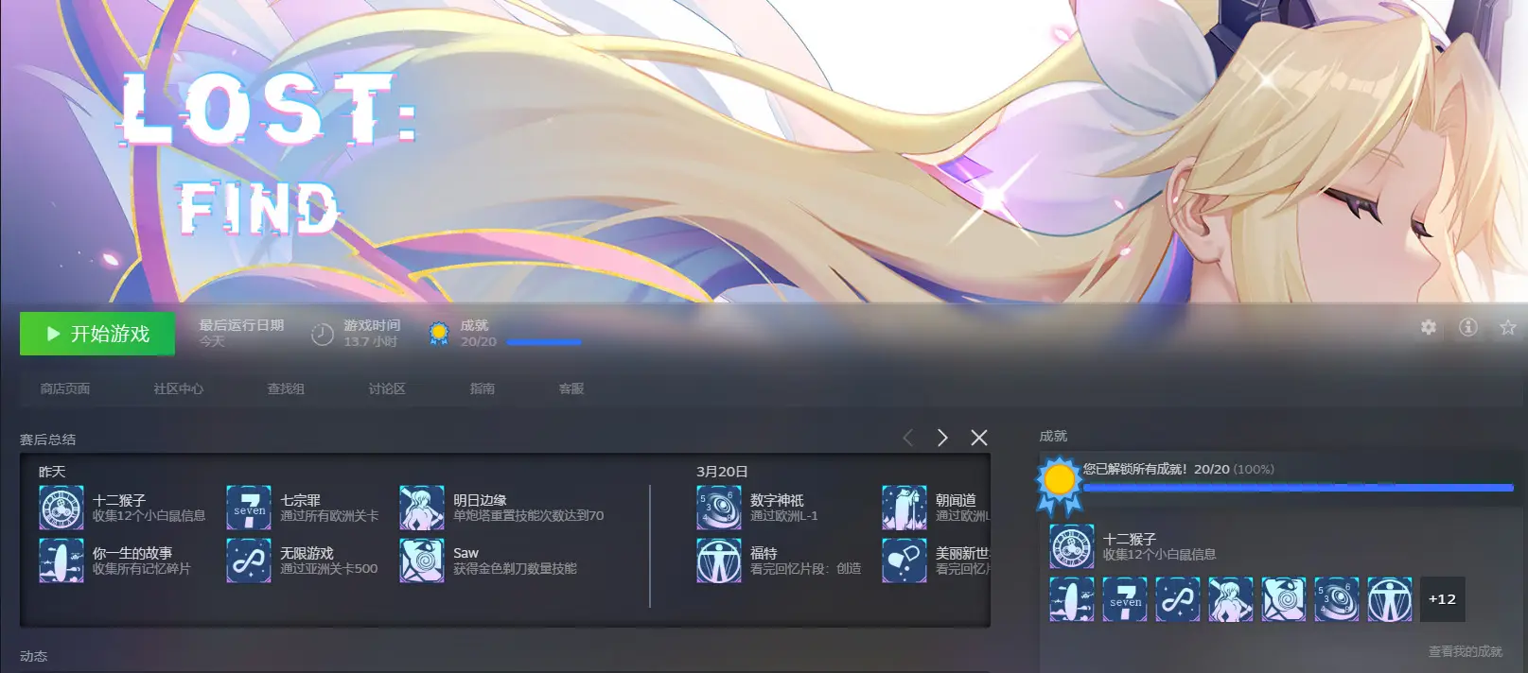
Task: Click 明日边缘 achievement icon in 赛后总结
Action: (422, 508)
